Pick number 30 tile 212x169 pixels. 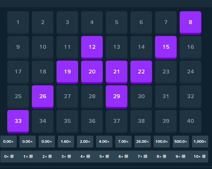click(141, 97)
